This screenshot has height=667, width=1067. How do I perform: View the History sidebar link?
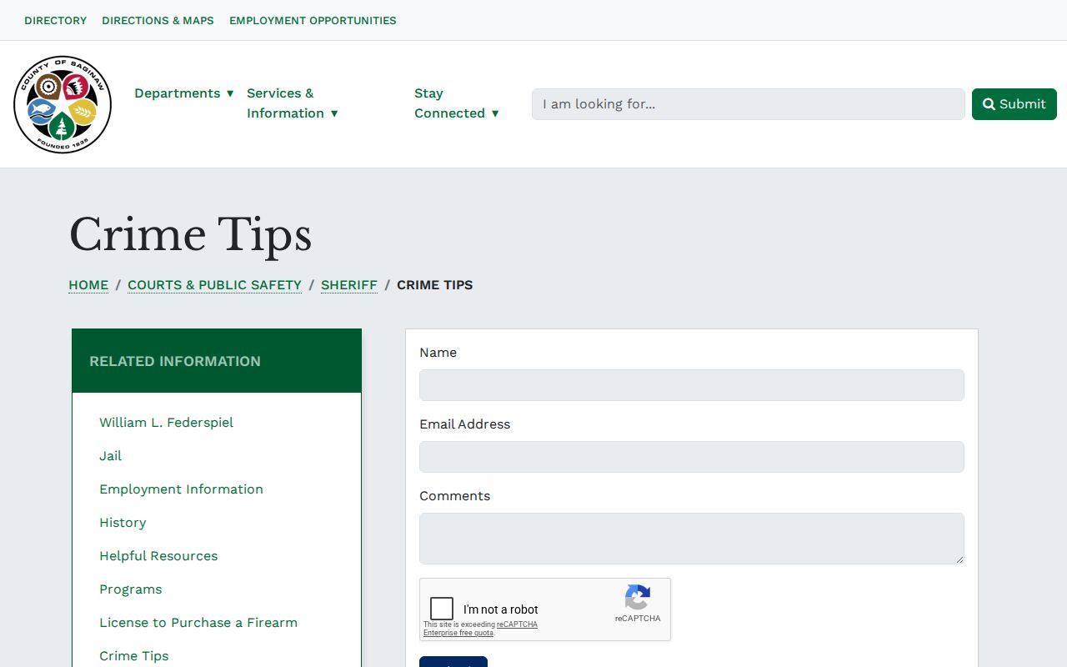pos(123,523)
